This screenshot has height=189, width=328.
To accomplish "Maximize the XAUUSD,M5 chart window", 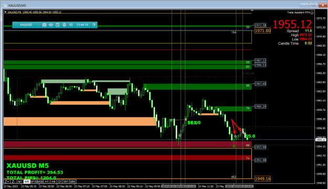I will (313, 5).
